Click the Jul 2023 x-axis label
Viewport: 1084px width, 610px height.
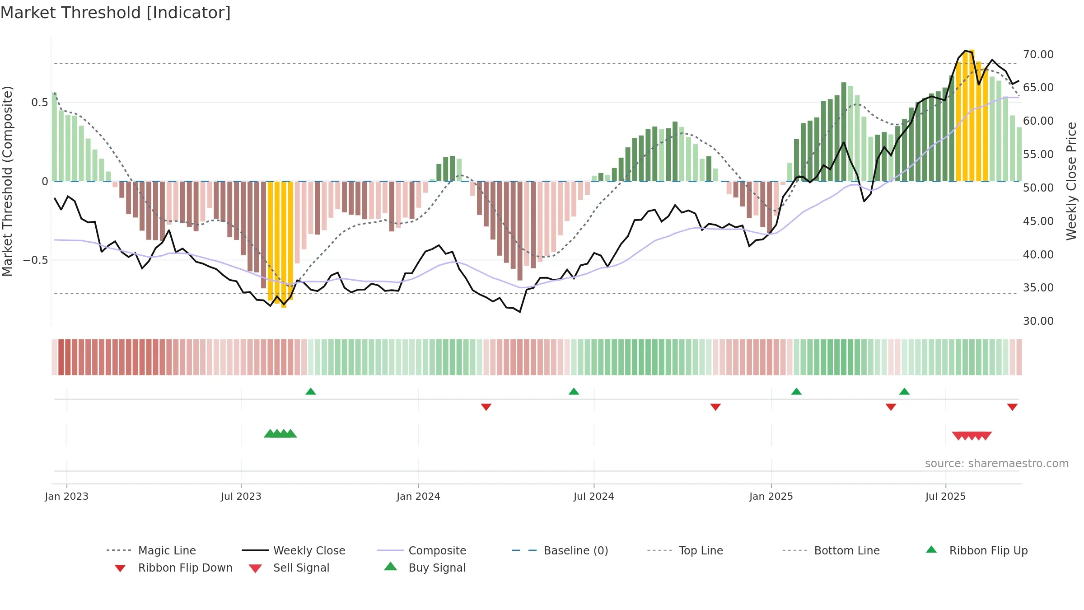(x=241, y=497)
